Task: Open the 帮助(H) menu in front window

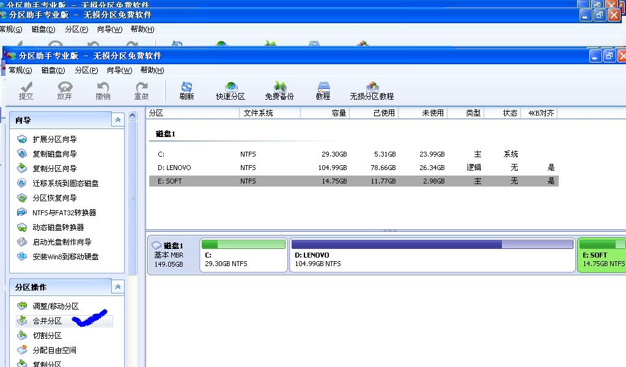Action: 152,70
